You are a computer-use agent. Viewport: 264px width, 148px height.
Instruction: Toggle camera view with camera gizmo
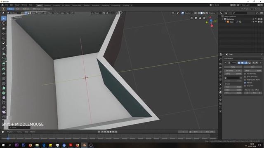(x=196, y=18)
